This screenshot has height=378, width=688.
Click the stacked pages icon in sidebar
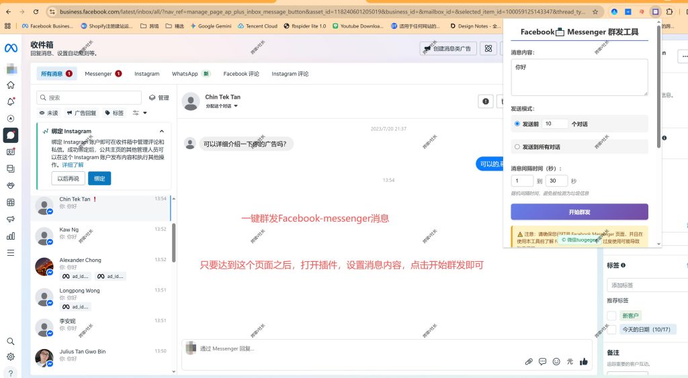pos(11,169)
